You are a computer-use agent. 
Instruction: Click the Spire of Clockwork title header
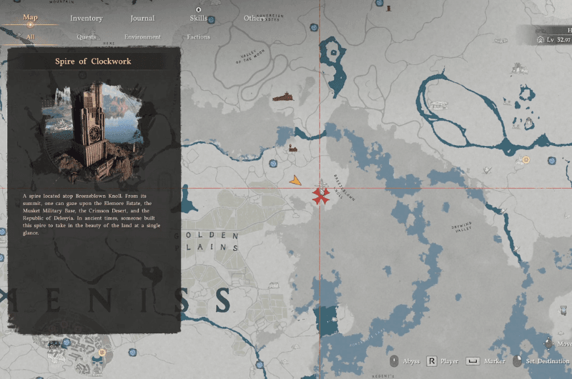click(x=93, y=61)
